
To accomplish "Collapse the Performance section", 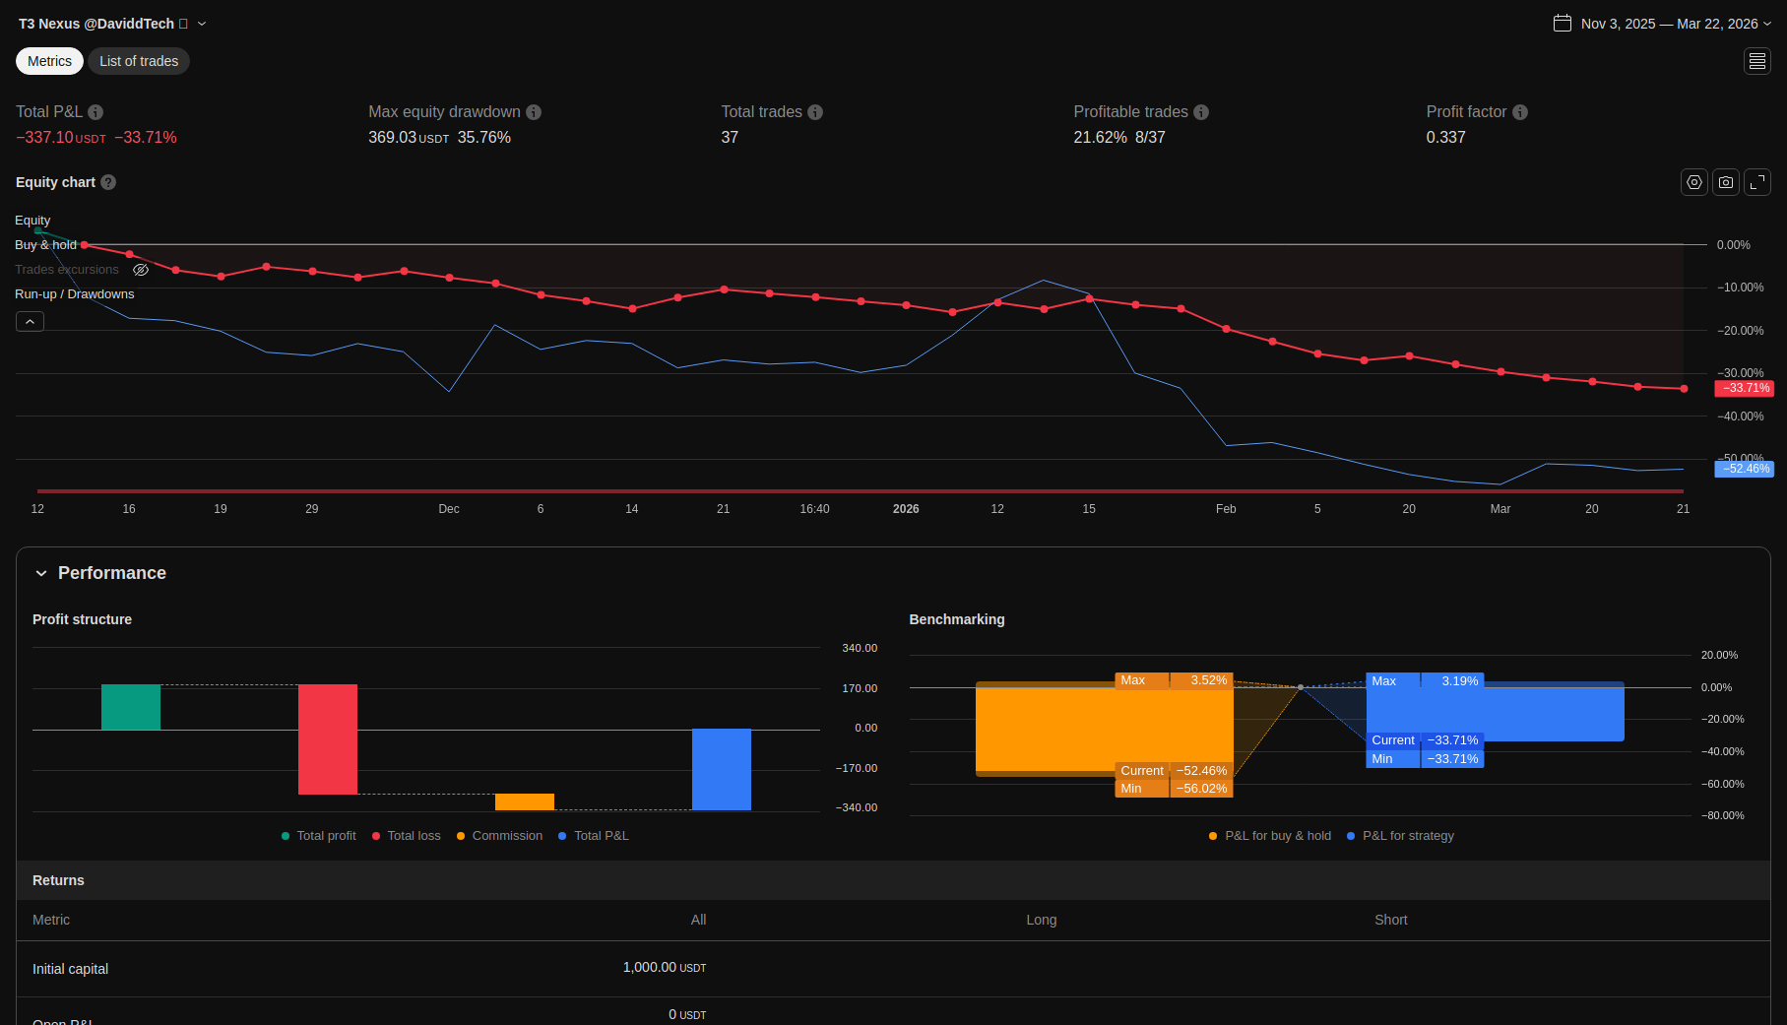I will [41, 573].
